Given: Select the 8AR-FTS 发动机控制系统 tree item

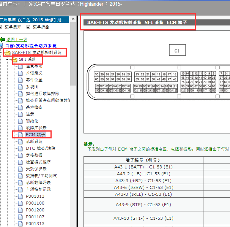Looking at the screenshot, I should (x=37, y=52).
